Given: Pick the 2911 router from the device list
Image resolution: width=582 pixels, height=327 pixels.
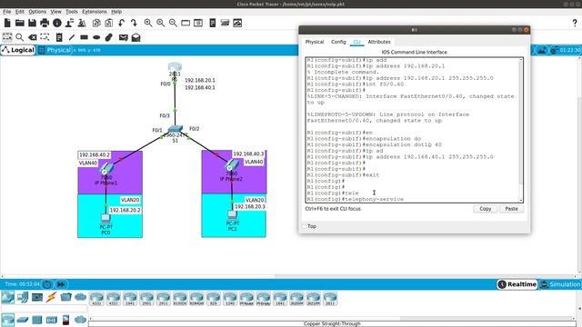Looking at the screenshot, I should tap(164, 299).
